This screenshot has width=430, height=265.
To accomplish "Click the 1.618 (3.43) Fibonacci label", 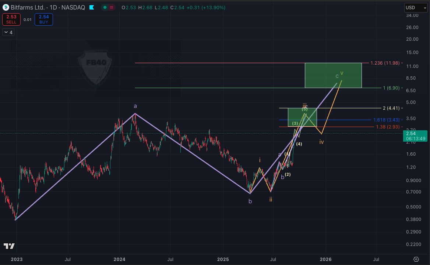I will [387, 120].
